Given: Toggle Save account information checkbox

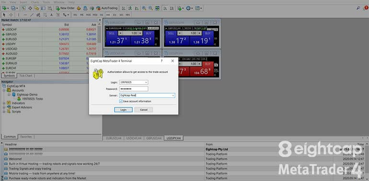Looking at the screenshot, I should pyautogui.click(x=121, y=101).
